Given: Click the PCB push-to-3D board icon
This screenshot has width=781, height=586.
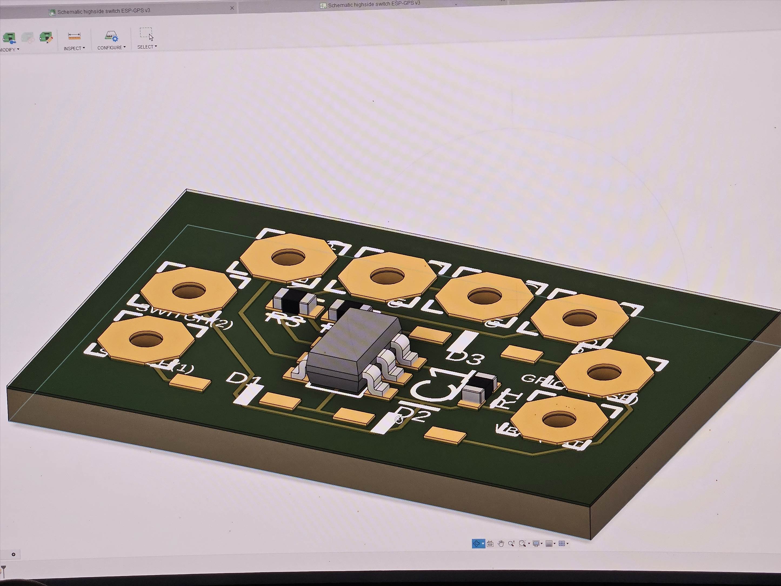Looking at the screenshot, I should coord(9,38).
